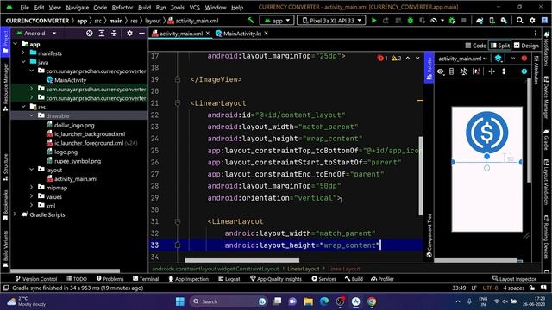The width and height of the screenshot is (552, 310).
Task: Open App Quality Insights window
Action: 276,279
